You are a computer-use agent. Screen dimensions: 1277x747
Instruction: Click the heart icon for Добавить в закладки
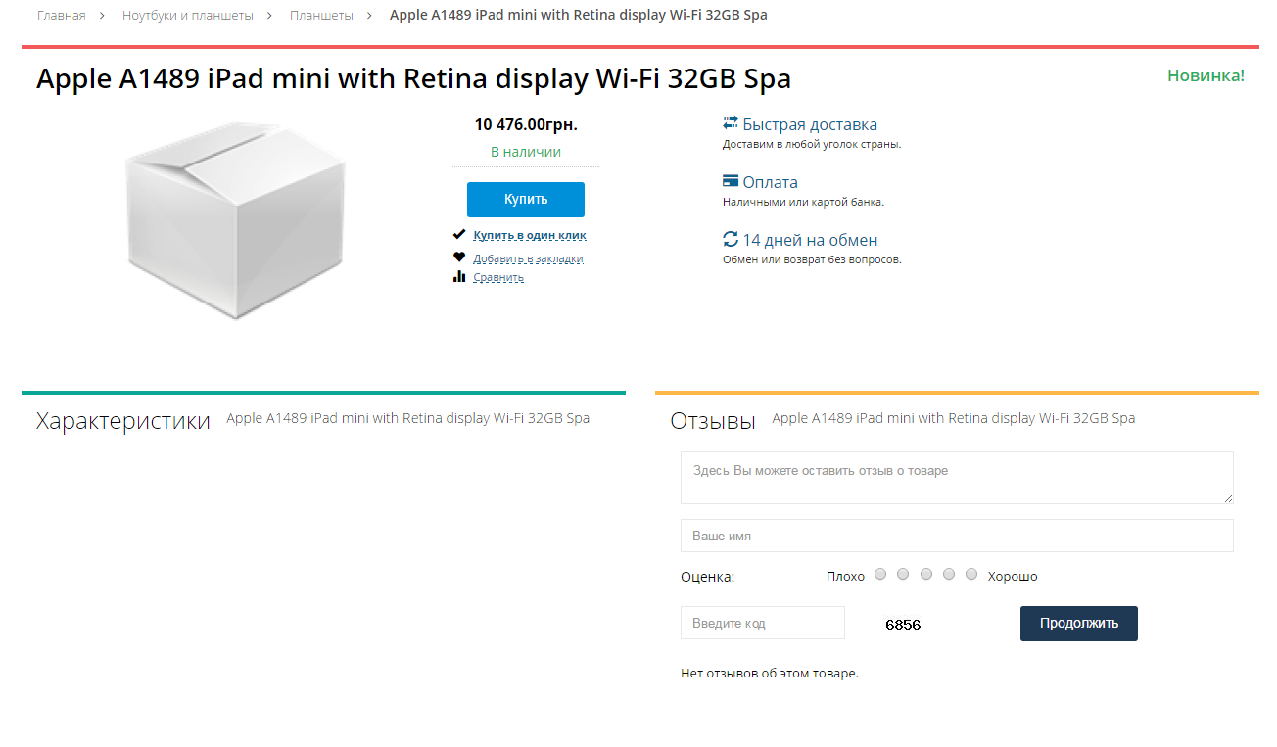459,257
